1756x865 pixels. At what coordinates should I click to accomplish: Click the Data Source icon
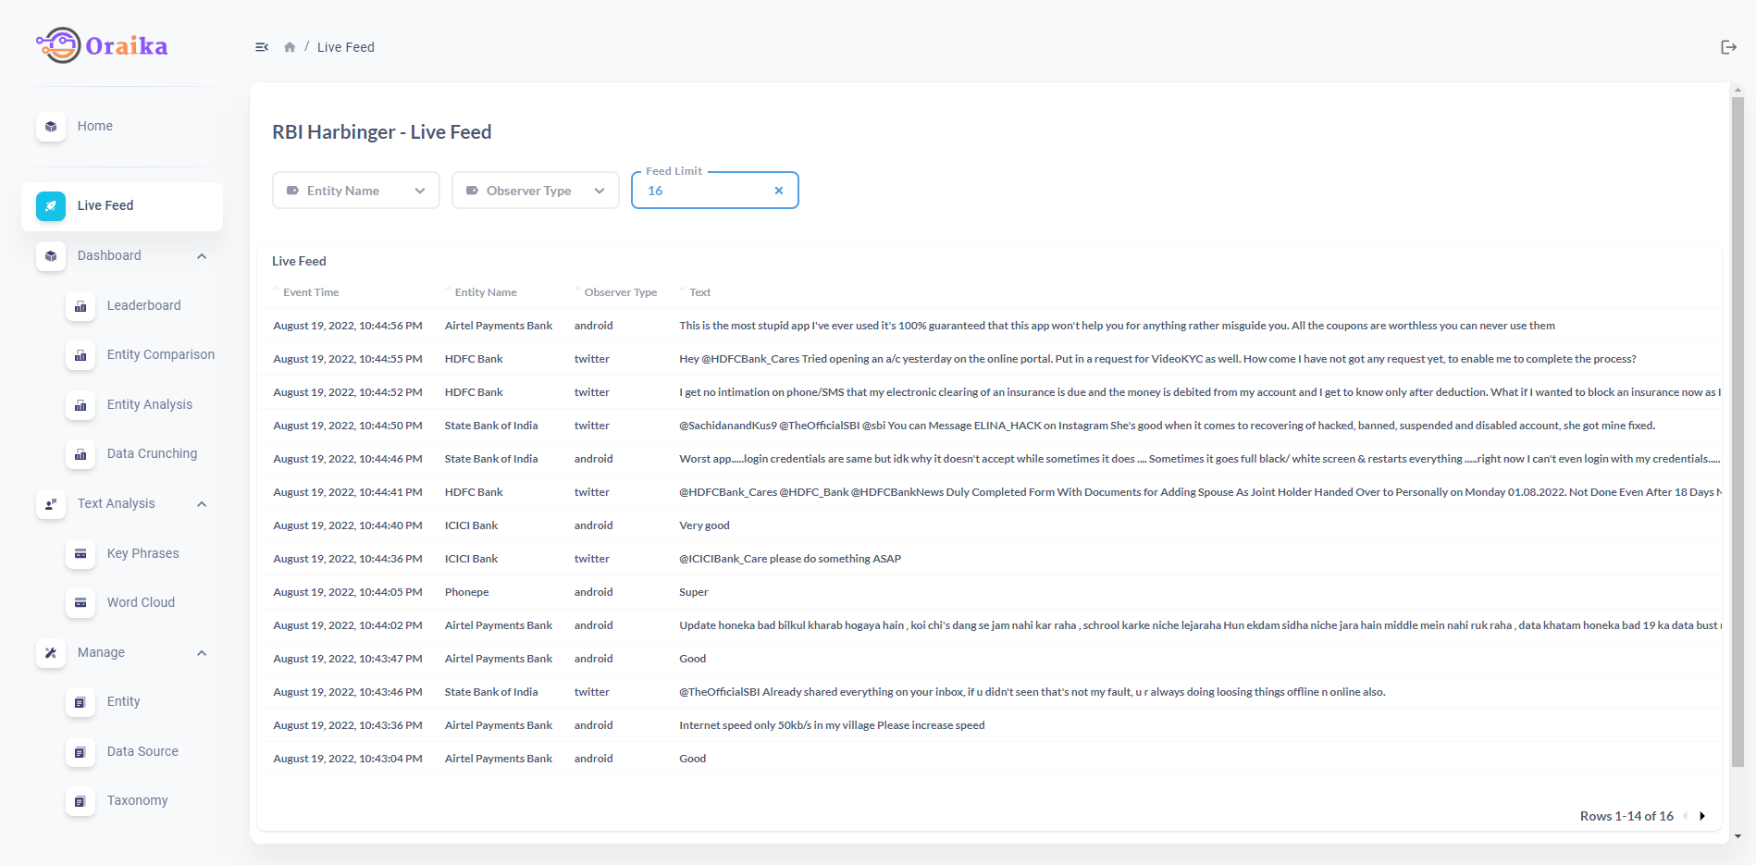coord(80,752)
